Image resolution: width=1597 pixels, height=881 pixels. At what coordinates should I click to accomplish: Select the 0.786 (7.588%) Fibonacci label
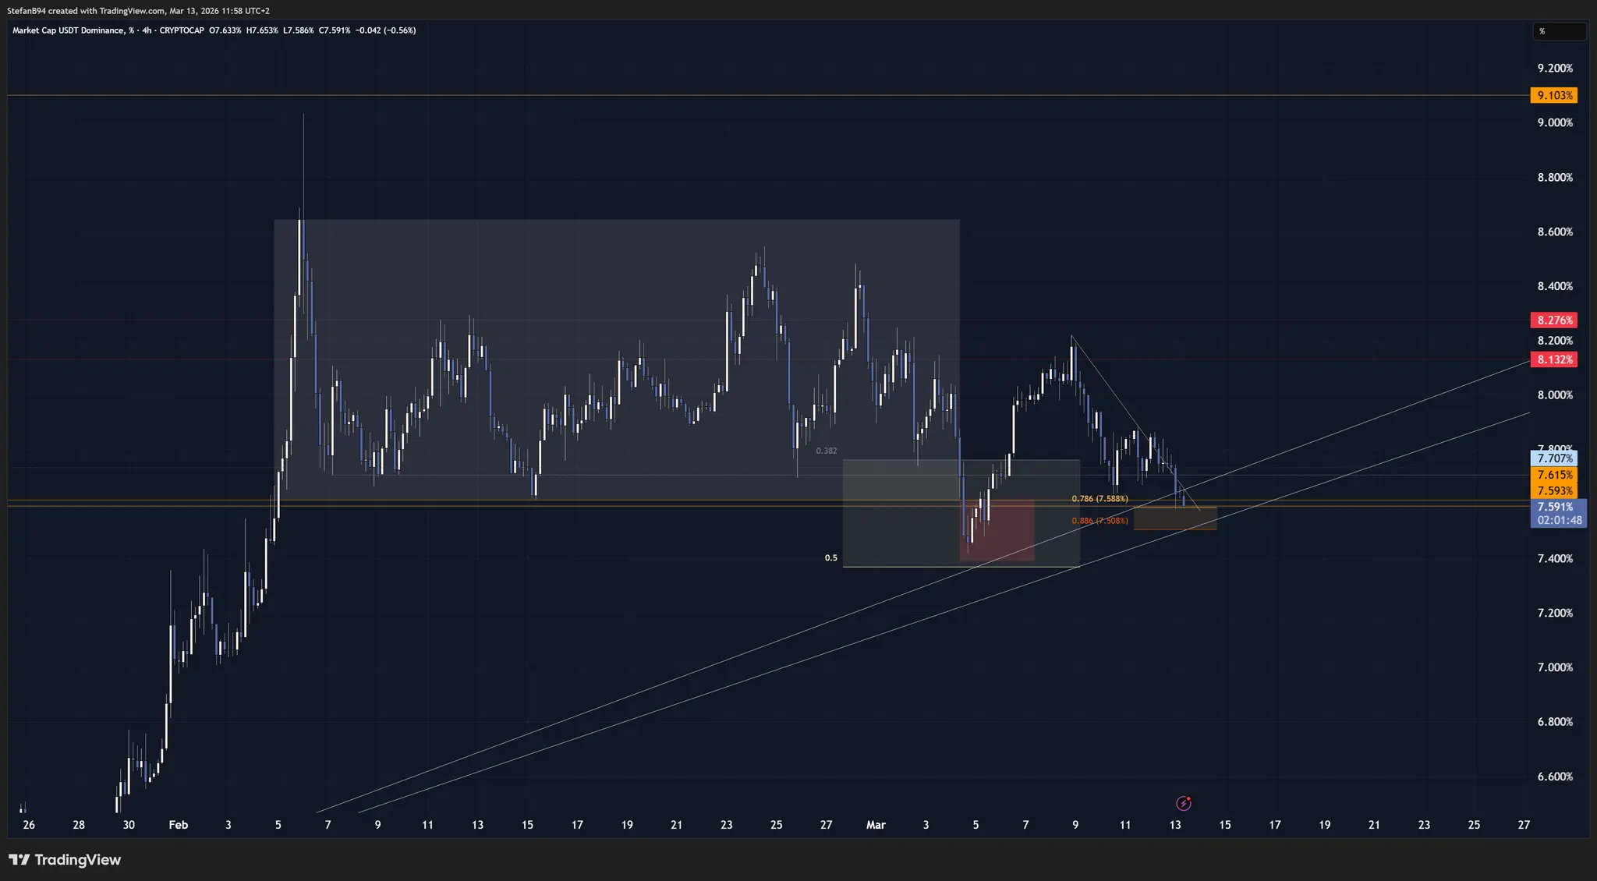1099,499
